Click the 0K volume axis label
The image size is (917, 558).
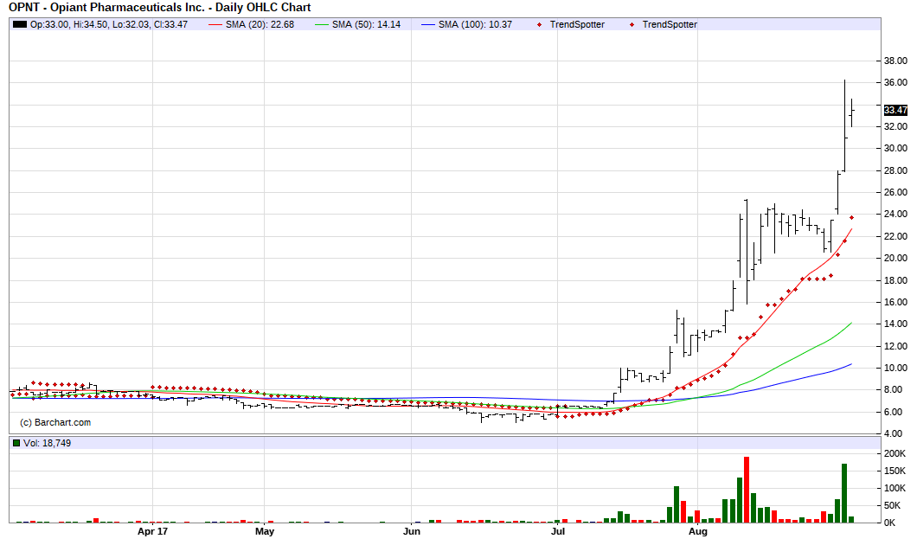point(889,523)
